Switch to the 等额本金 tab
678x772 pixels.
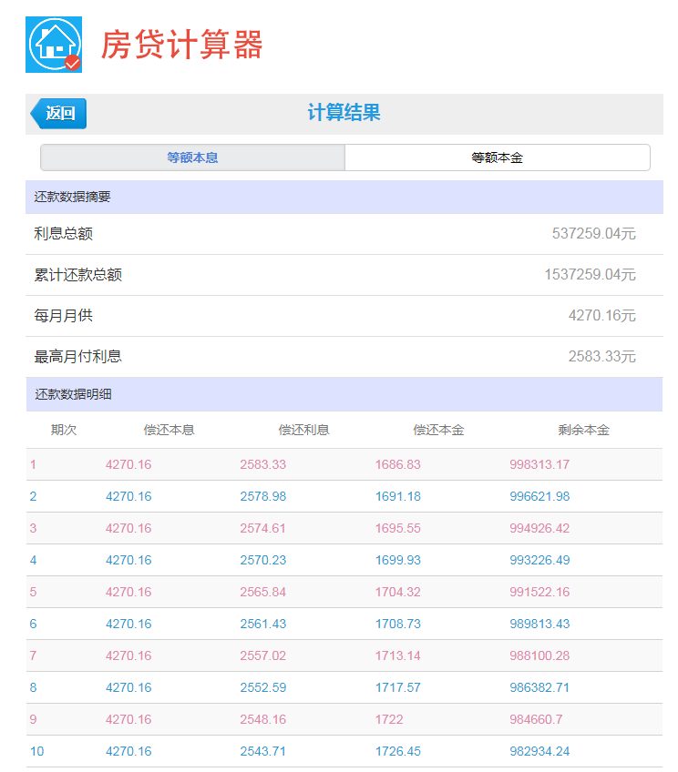click(x=497, y=157)
